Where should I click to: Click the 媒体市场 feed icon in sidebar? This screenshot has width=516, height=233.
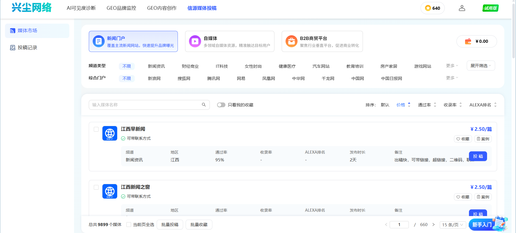(13, 31)
